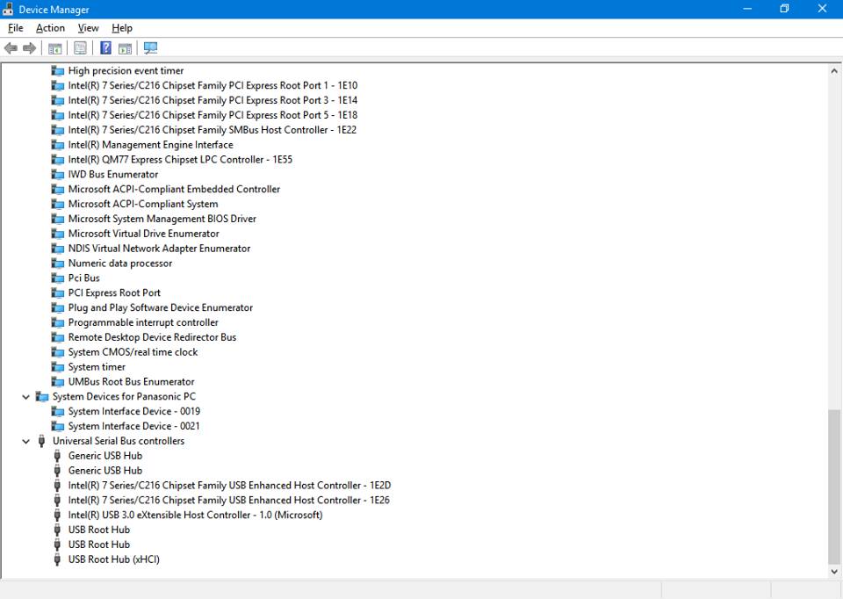Click scrollbar down arrow in device tree
The height and width of the screenshot is (599, 843).
[834, 572]
